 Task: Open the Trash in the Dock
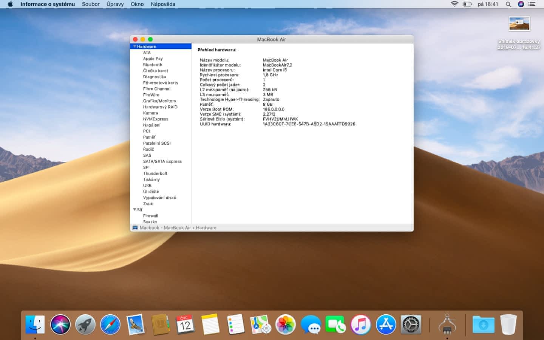pyautogui.click(x=508, y=325)
